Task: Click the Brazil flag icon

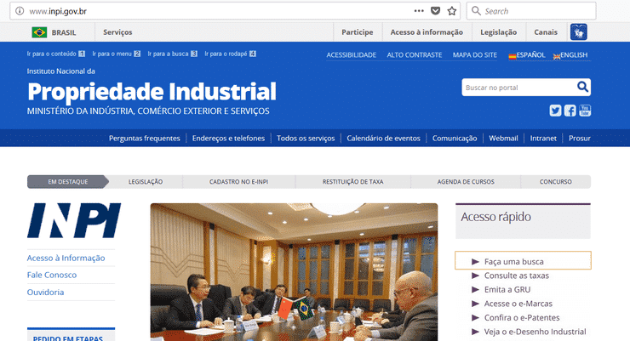Action: tap(39, 32)
